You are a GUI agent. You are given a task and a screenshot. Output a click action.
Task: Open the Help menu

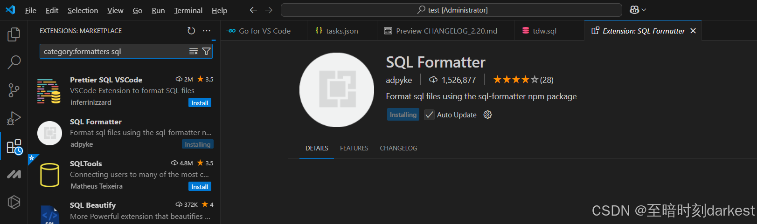[x=219, y=10]
